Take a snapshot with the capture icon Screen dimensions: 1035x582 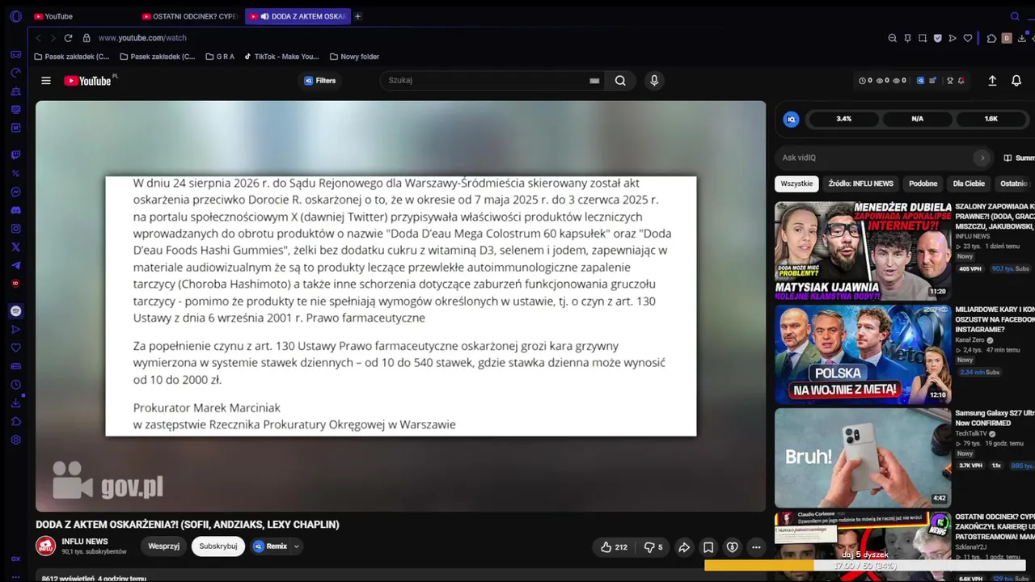click(x=923, y=38)
